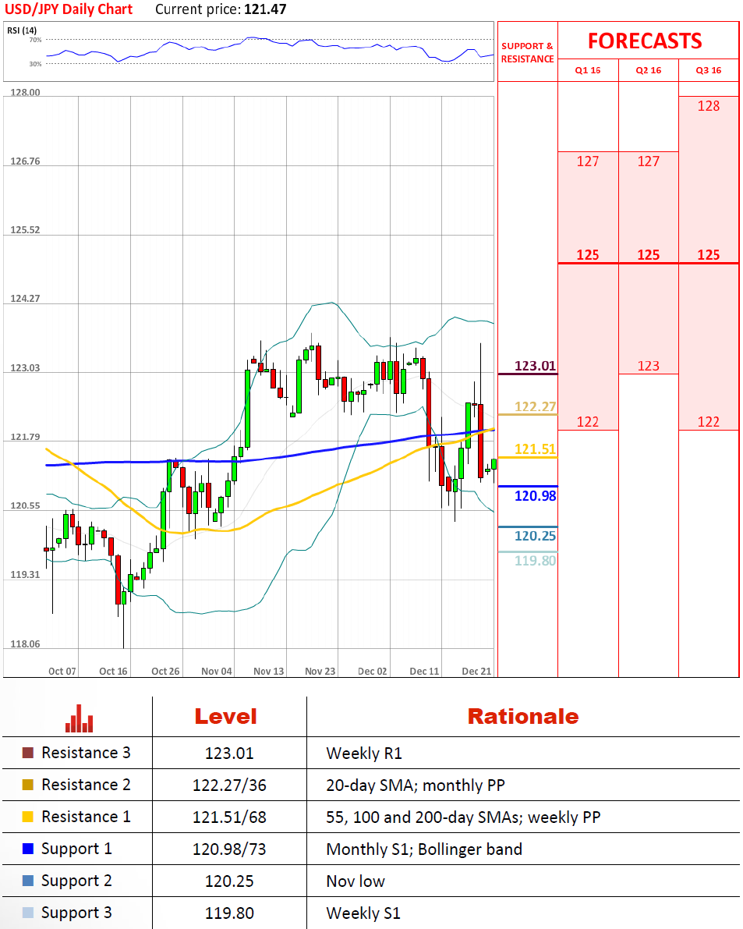Click the 123 forecast value in Q2 16
The height and width of the screenshot is (929, 743).
(649, 366)
